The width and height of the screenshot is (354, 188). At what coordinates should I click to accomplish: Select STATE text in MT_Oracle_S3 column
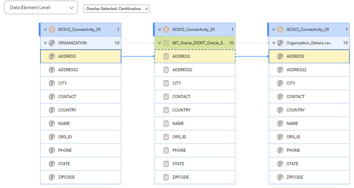coord(178,164)
